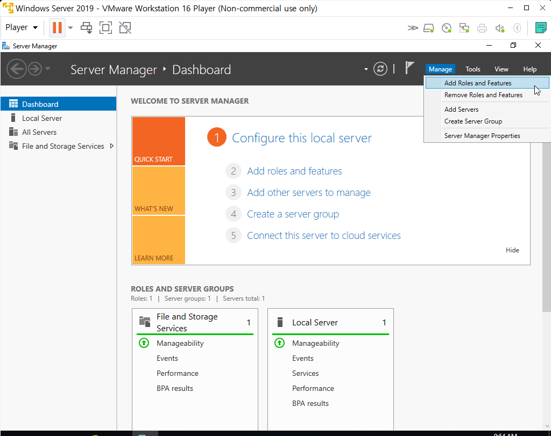This screenshot has width=551, height=436.
Task: Open the View menu
Action: coord(501,69)
